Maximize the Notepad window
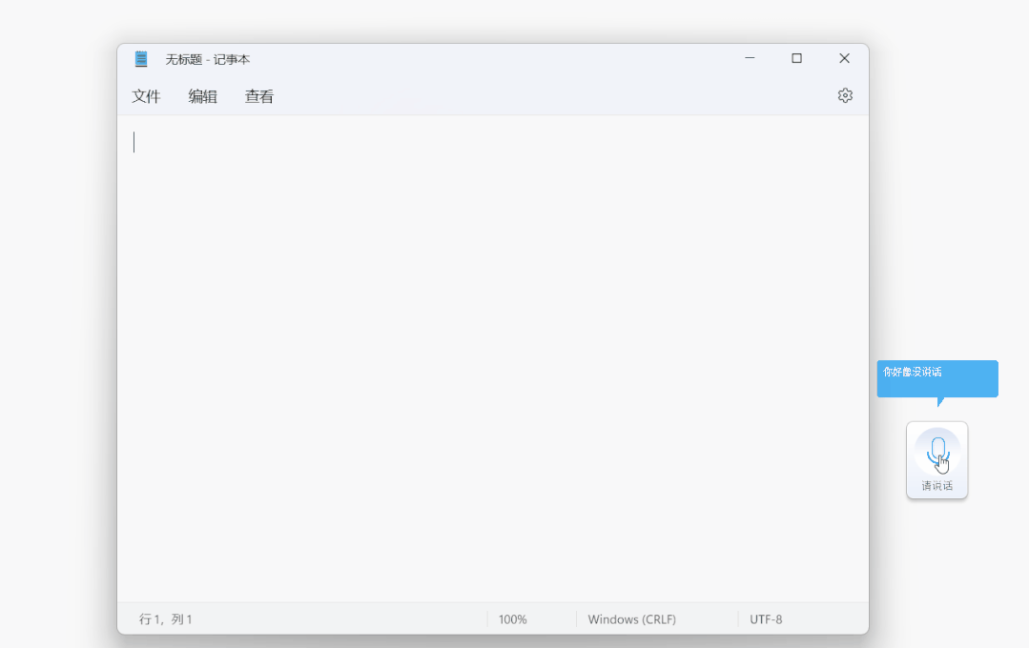Viewport: 1029px width, 648px height. coord(796,58)
